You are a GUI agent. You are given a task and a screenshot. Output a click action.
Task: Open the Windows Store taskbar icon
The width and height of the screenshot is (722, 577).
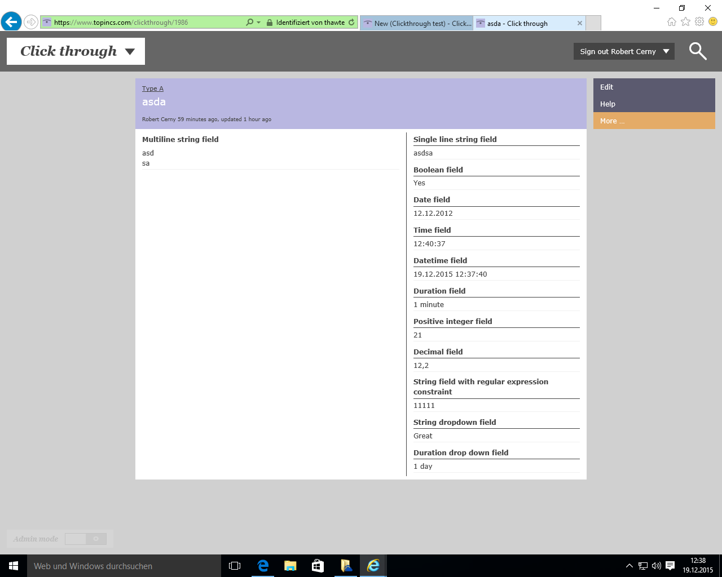click(318, 566)
